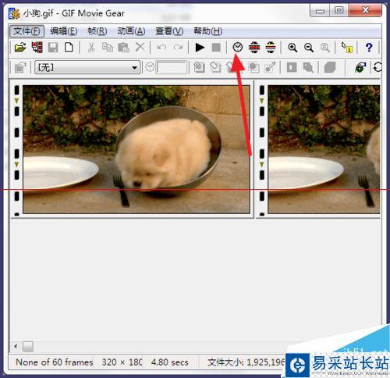The height and width of the screenshot is (378, 390).
Task: Click the '4.80 secs' duration status
Action: (x=170, y=362)
